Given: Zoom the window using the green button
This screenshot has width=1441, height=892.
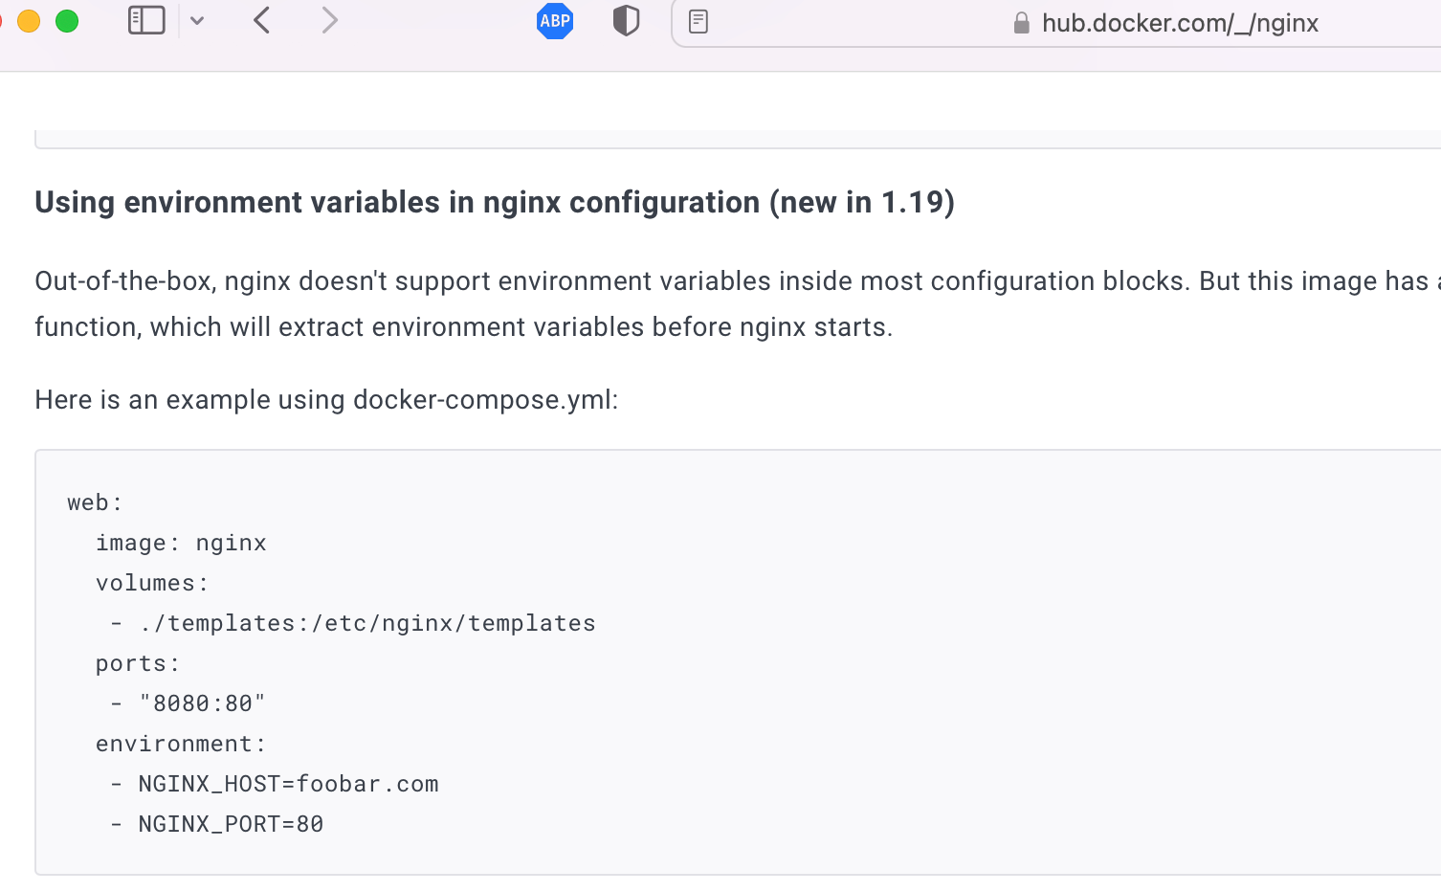Looking at the screenshot, I should click(67, 20).
